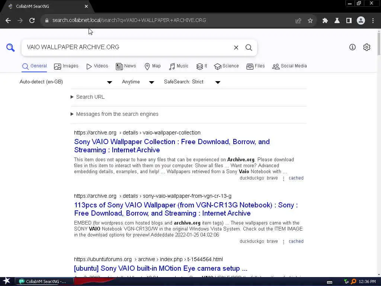Switch to Files category

tap(255, 66)
